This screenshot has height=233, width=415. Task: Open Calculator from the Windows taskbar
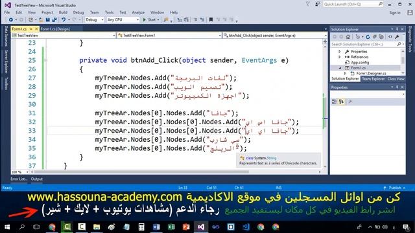141,227
